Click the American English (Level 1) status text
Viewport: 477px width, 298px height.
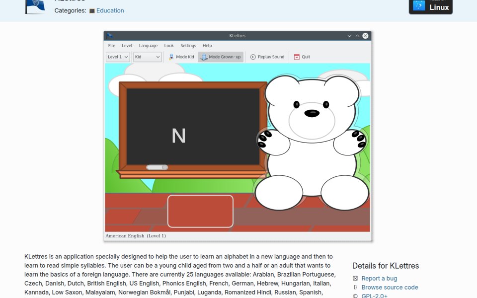[x=136, y=236]
